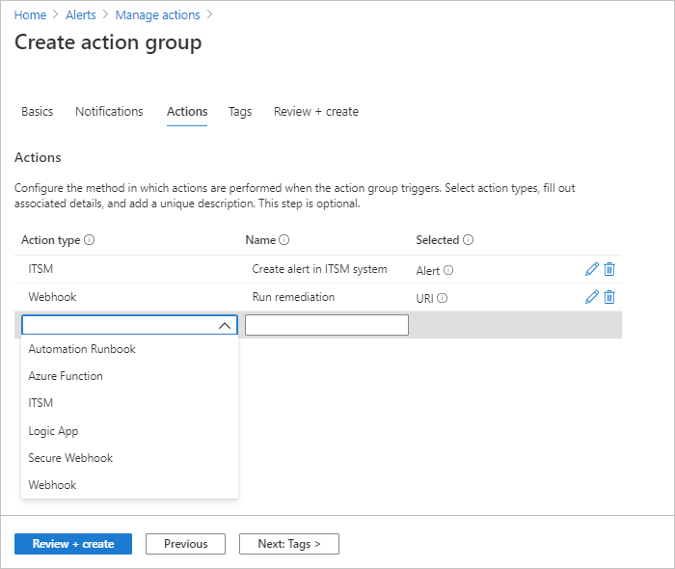This screenshot has height=569, width=675.
Task: Click info icon next to Alert
Action: pos(448,271)
